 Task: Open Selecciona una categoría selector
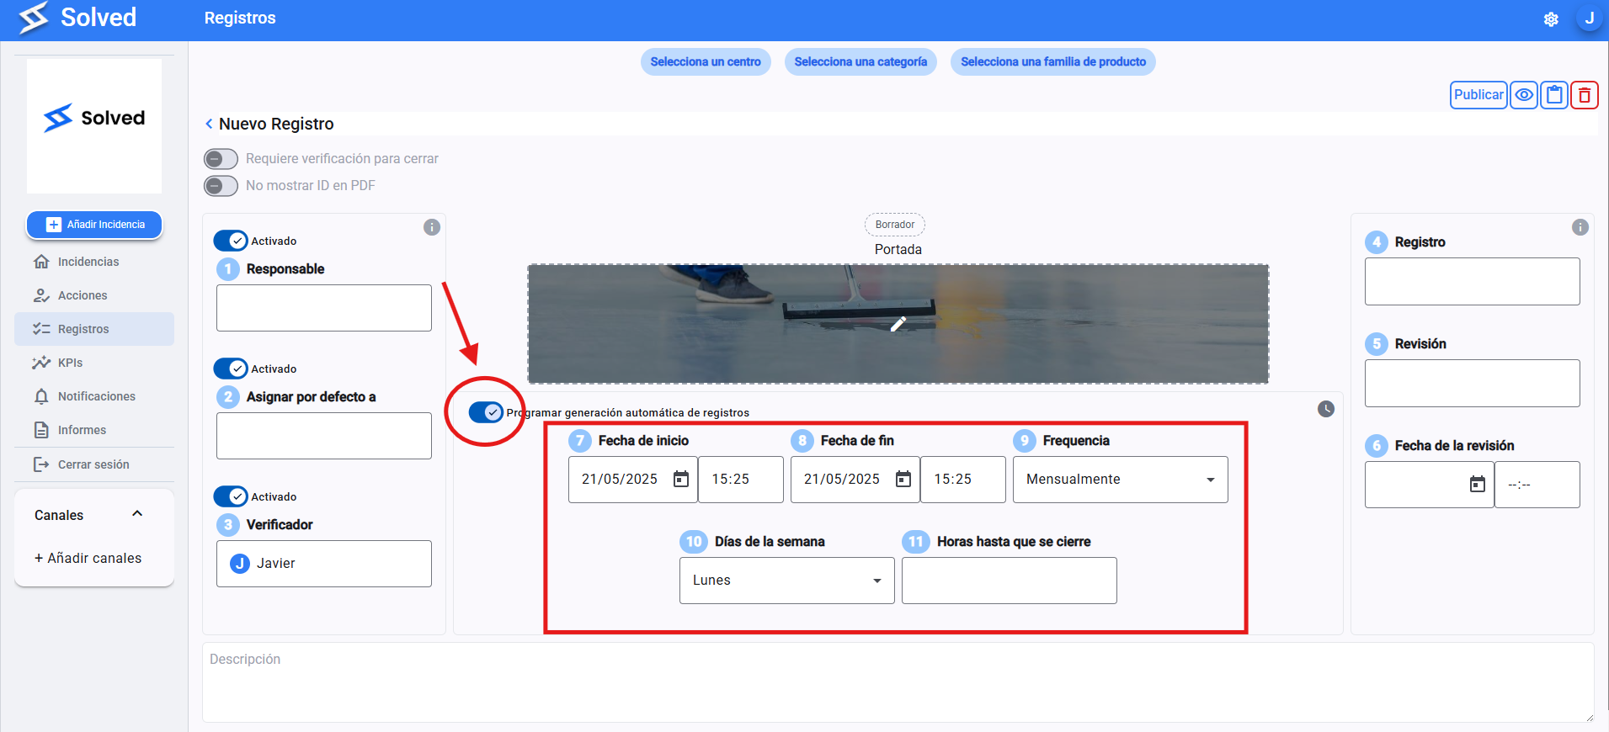(860, 61)
